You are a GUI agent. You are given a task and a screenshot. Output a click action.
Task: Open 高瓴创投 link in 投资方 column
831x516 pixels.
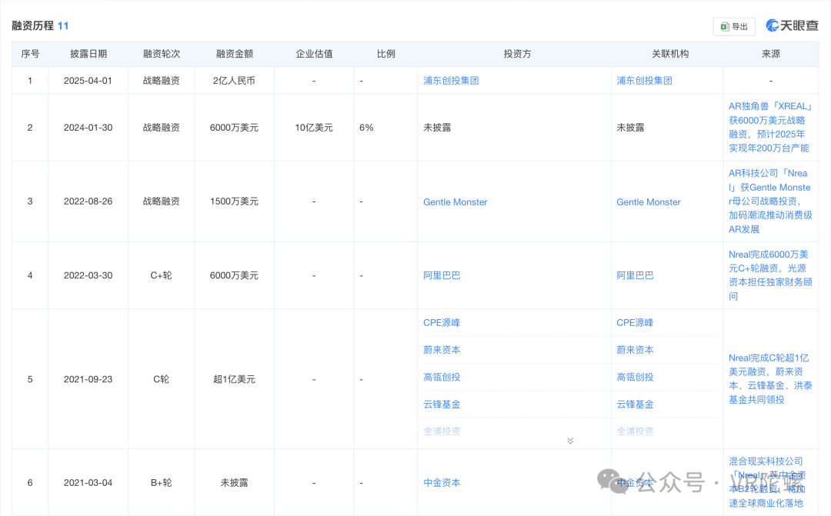pyautogui.click(x=442, y=378)
